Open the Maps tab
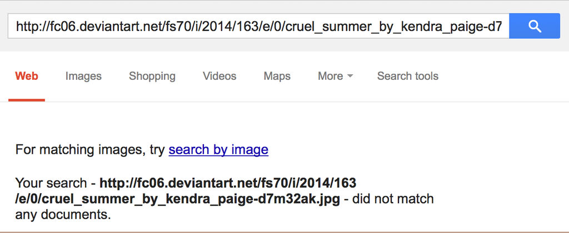 [x=277, y=76]
